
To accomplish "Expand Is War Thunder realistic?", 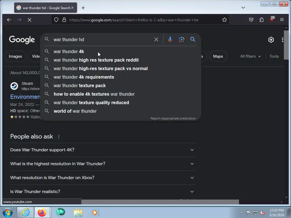I will point(103,192).
